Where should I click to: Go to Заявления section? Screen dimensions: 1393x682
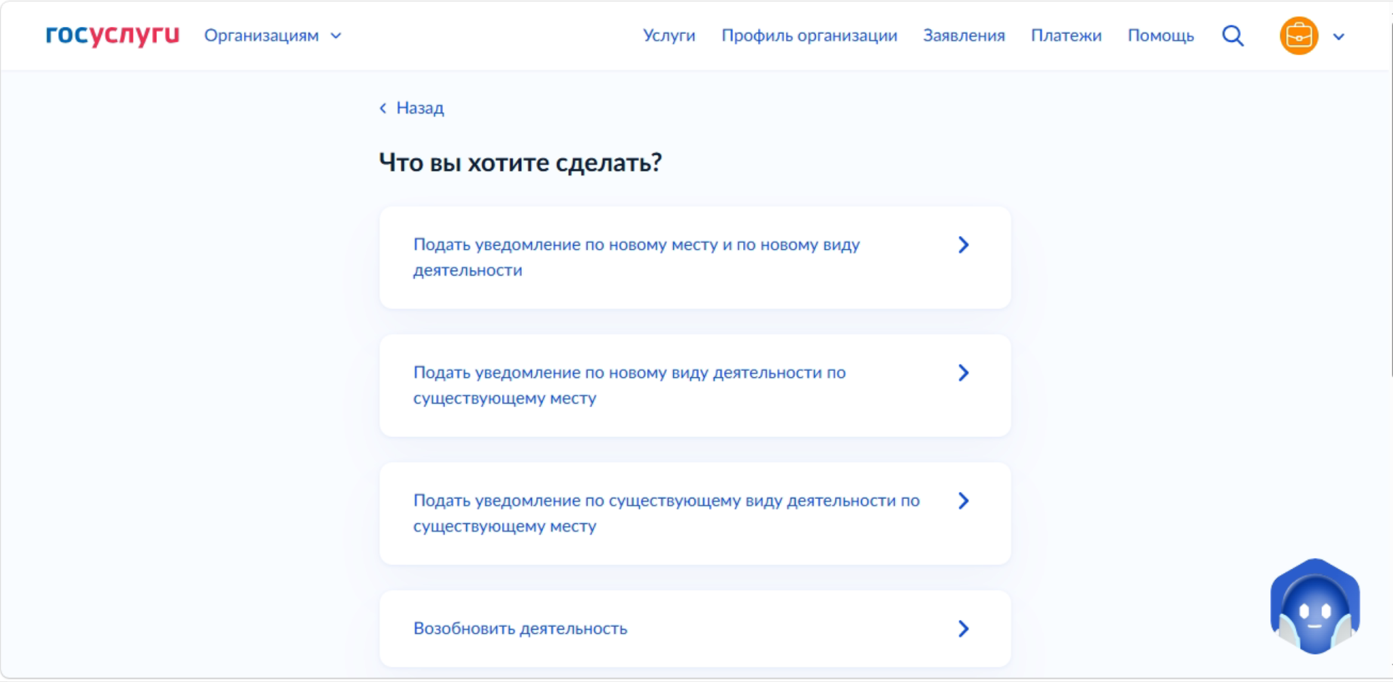point(964,36)
